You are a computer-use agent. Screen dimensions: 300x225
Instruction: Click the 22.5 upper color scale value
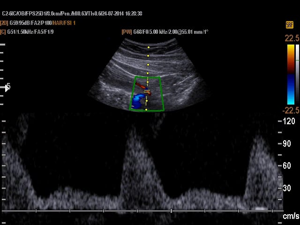[292, 38]
